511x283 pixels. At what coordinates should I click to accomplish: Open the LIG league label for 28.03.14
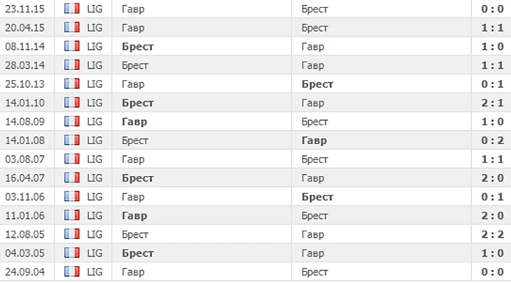click(x=94, y=65)
